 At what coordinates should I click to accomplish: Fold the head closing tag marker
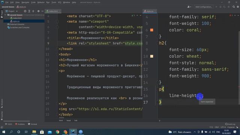point(57,49)
